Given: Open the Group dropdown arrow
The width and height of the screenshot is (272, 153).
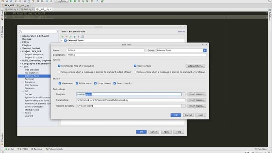Looking at the screenshot, I should pyautogui.click(x=205, y=50).
